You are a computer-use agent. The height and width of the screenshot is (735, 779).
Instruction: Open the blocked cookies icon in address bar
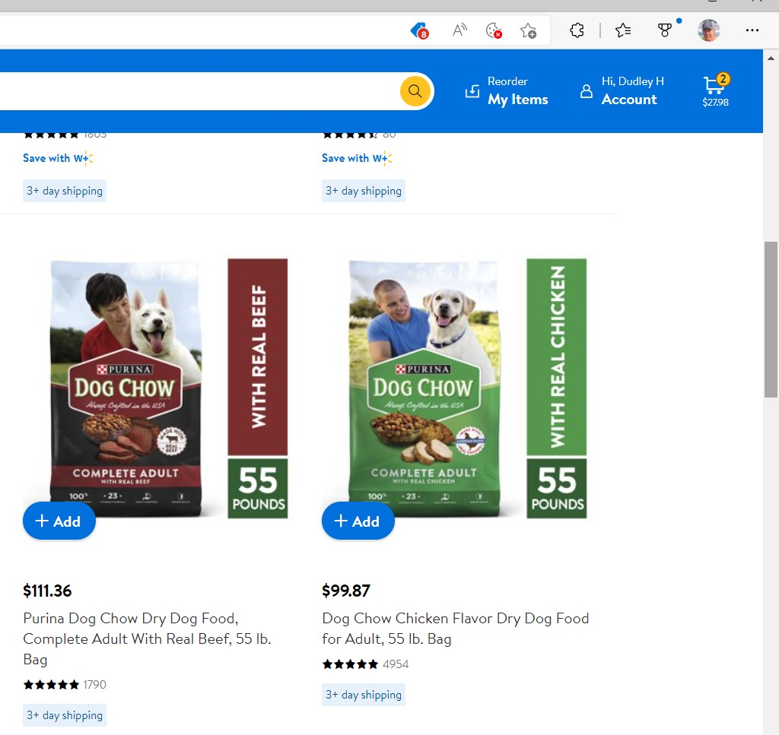pyautogui.click(x=493, y=30)
